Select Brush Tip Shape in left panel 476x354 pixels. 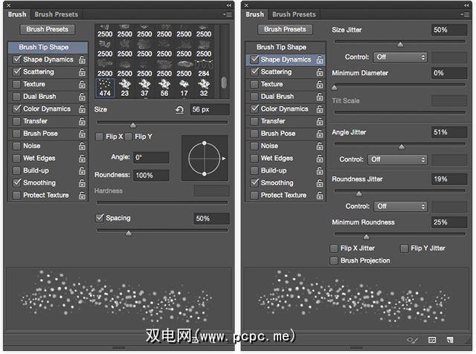48,47
